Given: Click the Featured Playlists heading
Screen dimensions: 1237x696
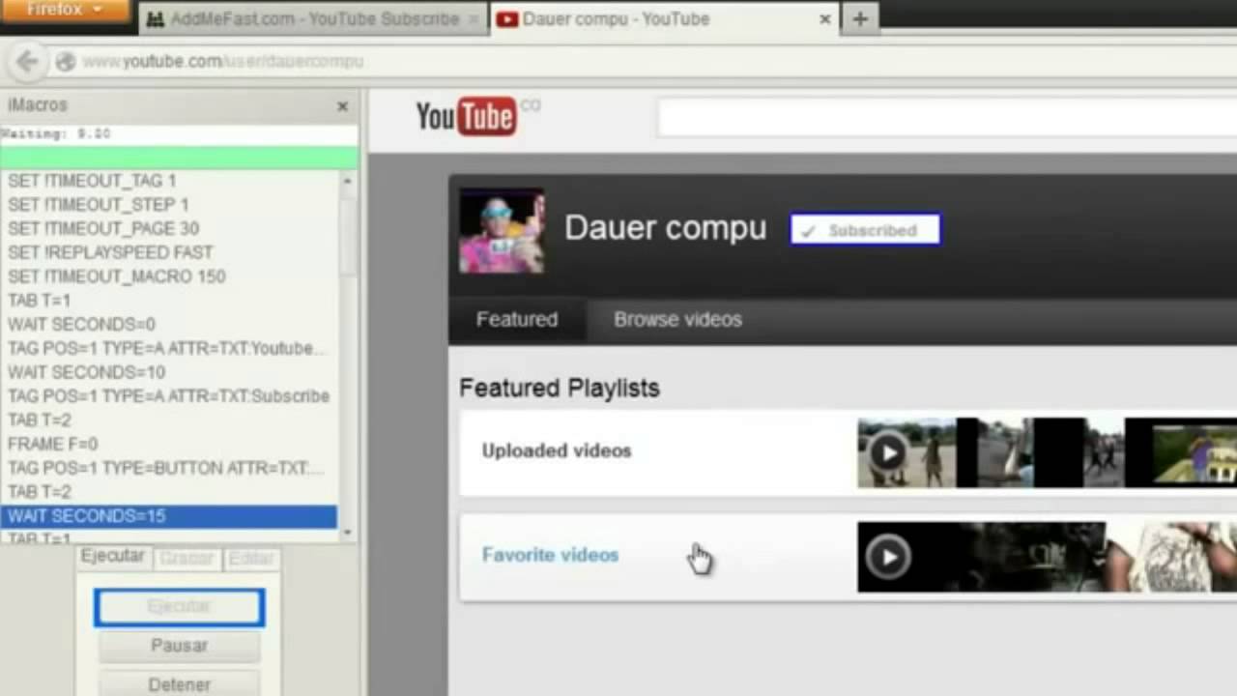Looking at the screenshot, I should point(560,389).
